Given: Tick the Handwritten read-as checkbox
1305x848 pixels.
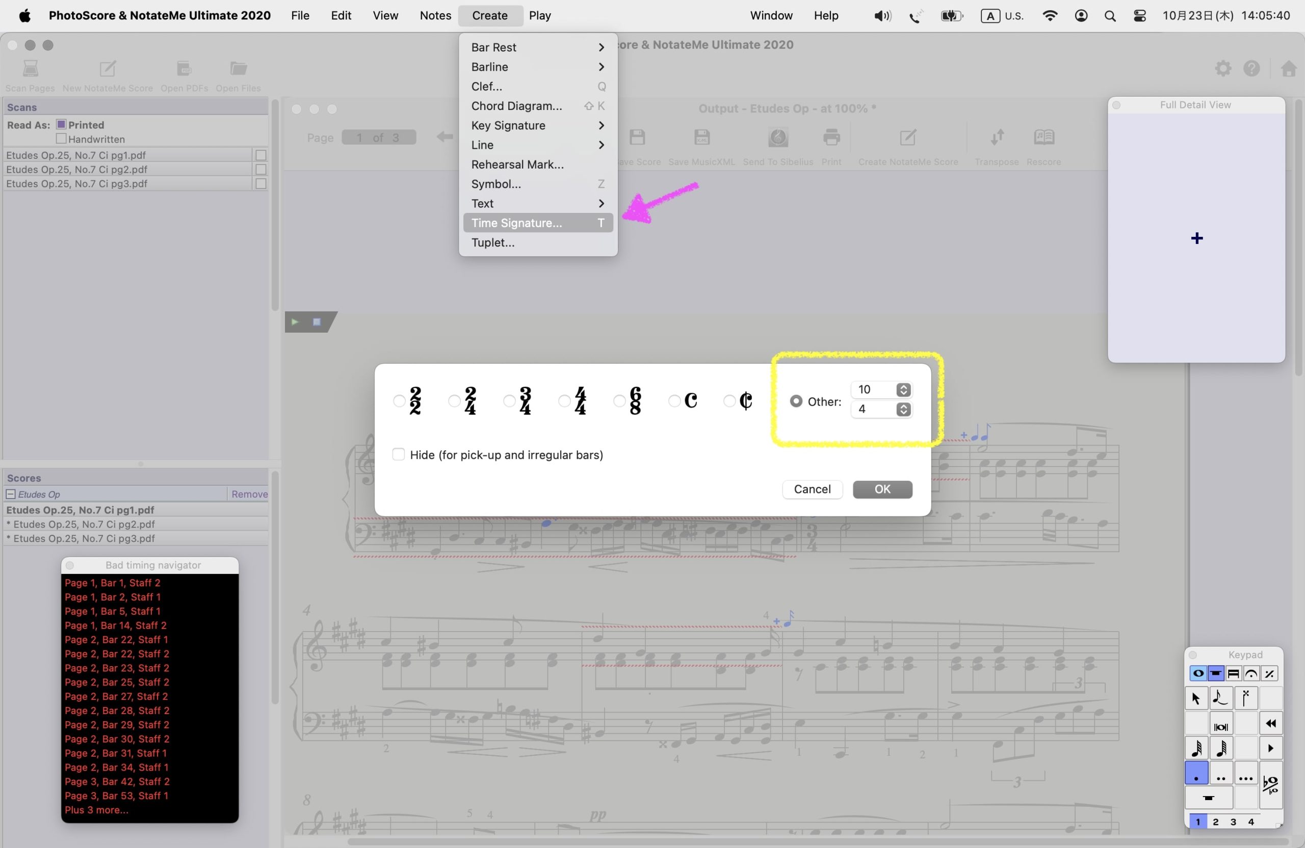Looking at the screenshot, I should (61, 139).
